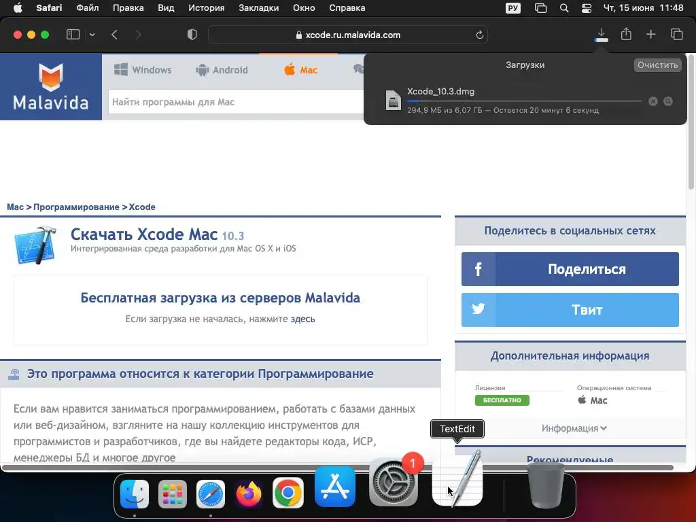This screenshot has height=522, width=696.
Task: Cancel the Xcode_10.3.dmg download
Action: click(653, 101)
